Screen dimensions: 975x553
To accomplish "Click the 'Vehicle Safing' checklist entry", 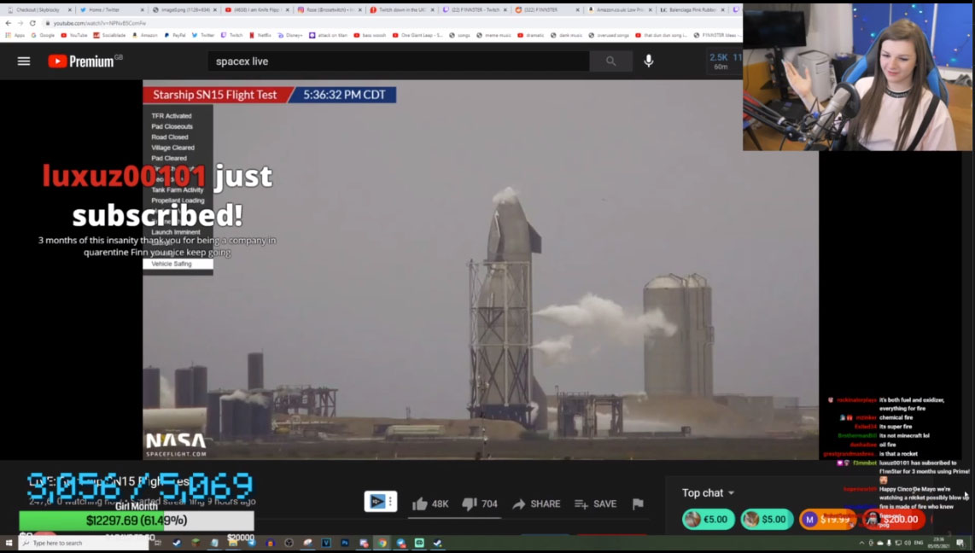I will click(x=178, y=264).
